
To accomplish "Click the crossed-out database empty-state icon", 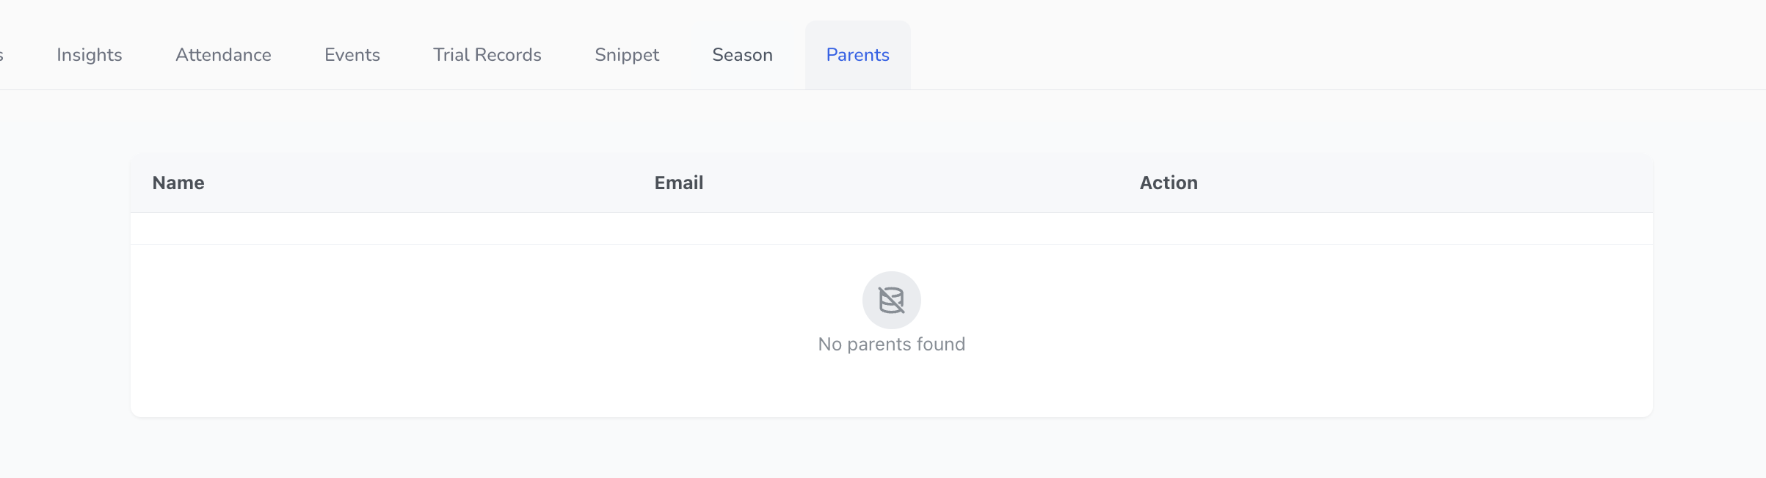I will coord(891,300).
